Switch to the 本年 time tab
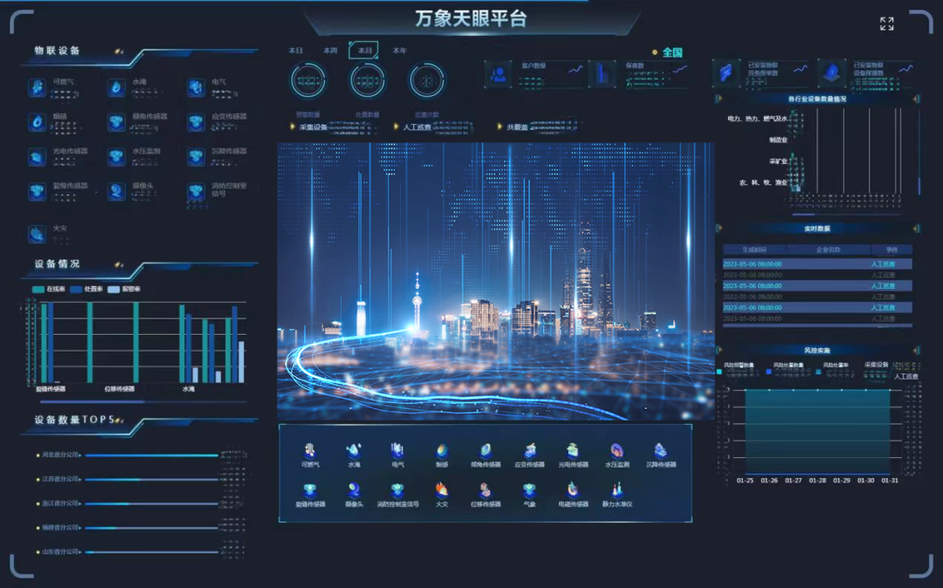The width and height of the screenshot is (943, 588). pyautogui.click(x=399, y=51)
